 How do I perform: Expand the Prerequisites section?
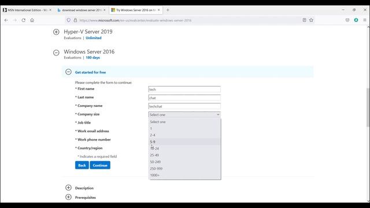coord(68,197)
